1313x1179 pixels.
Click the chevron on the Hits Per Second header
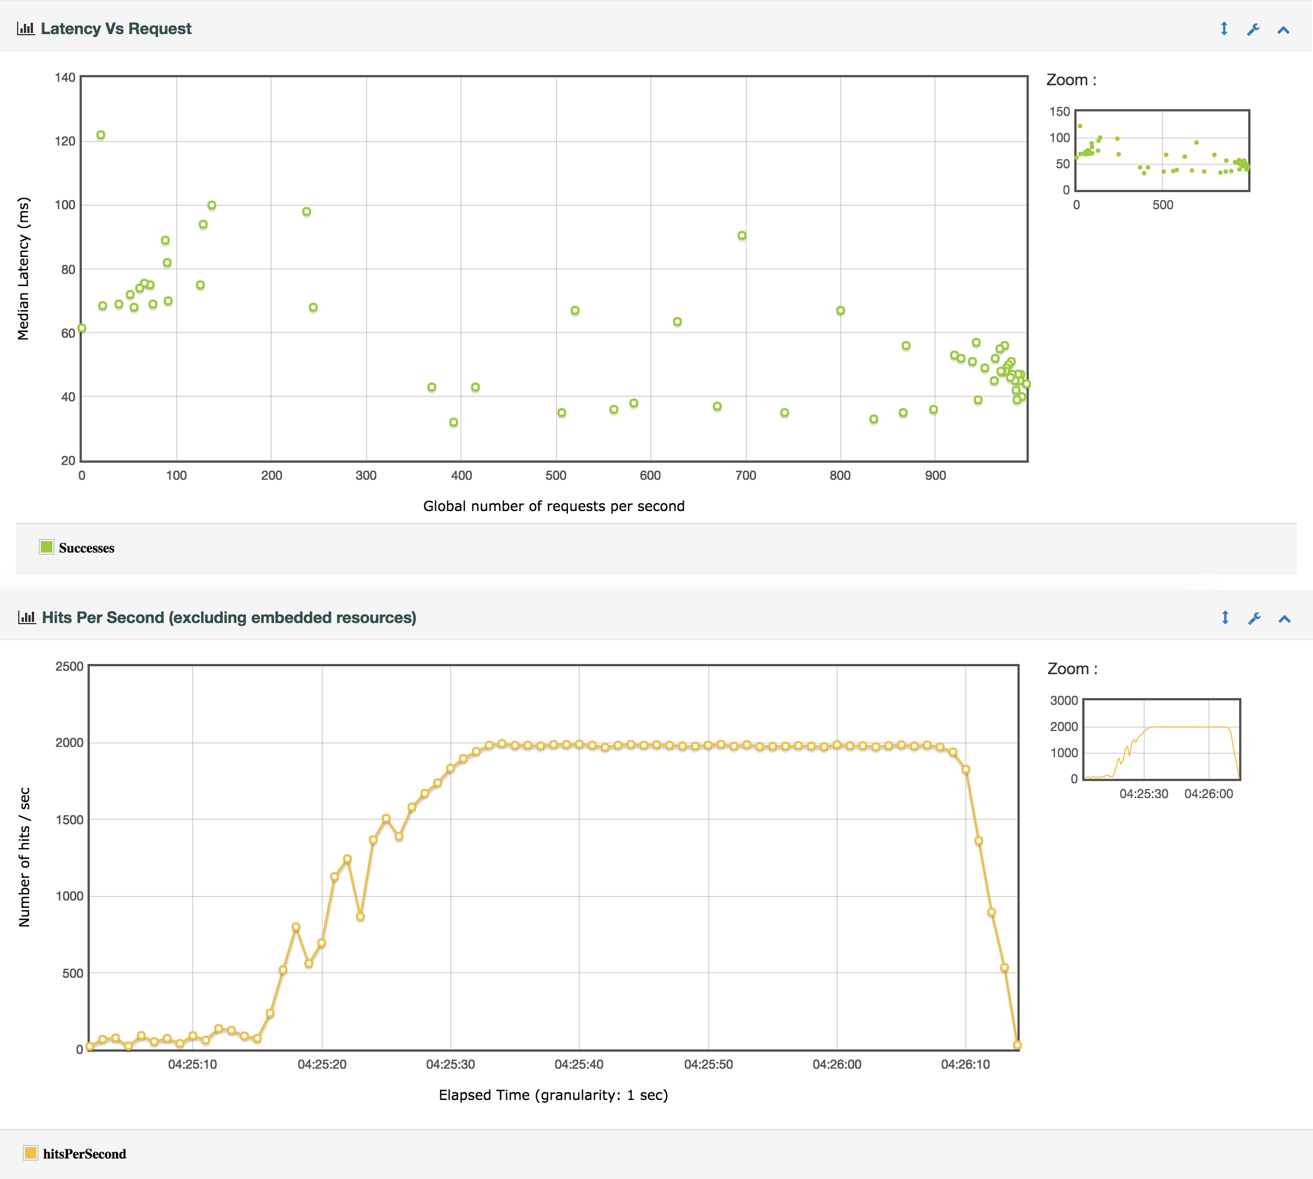1283,618
